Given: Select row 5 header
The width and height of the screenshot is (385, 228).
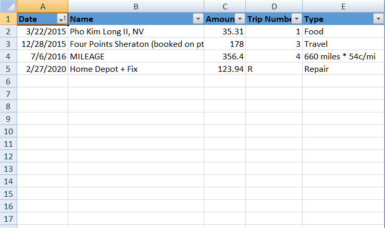Looking at the screenshot, I should coord(8,69).
